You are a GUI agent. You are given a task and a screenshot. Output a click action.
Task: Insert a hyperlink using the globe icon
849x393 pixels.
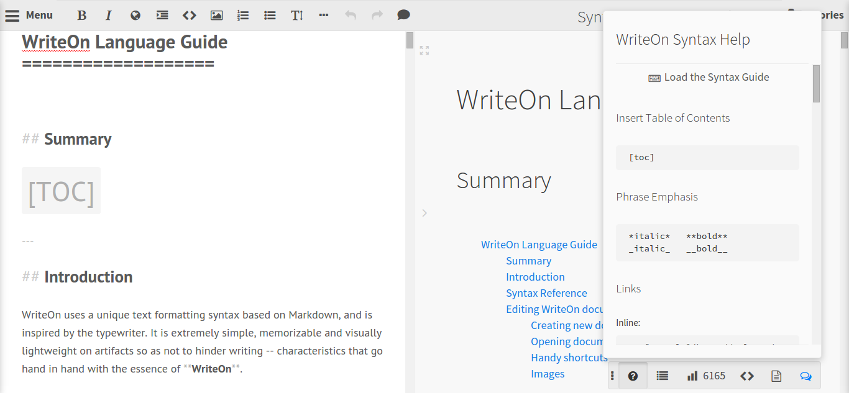pyautogui.click(x=135, y=16)
